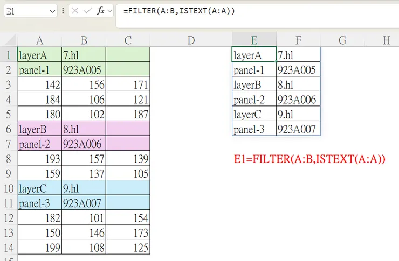Select column G header
This screenshot has height=261, width=399.
tap(342, 40)
